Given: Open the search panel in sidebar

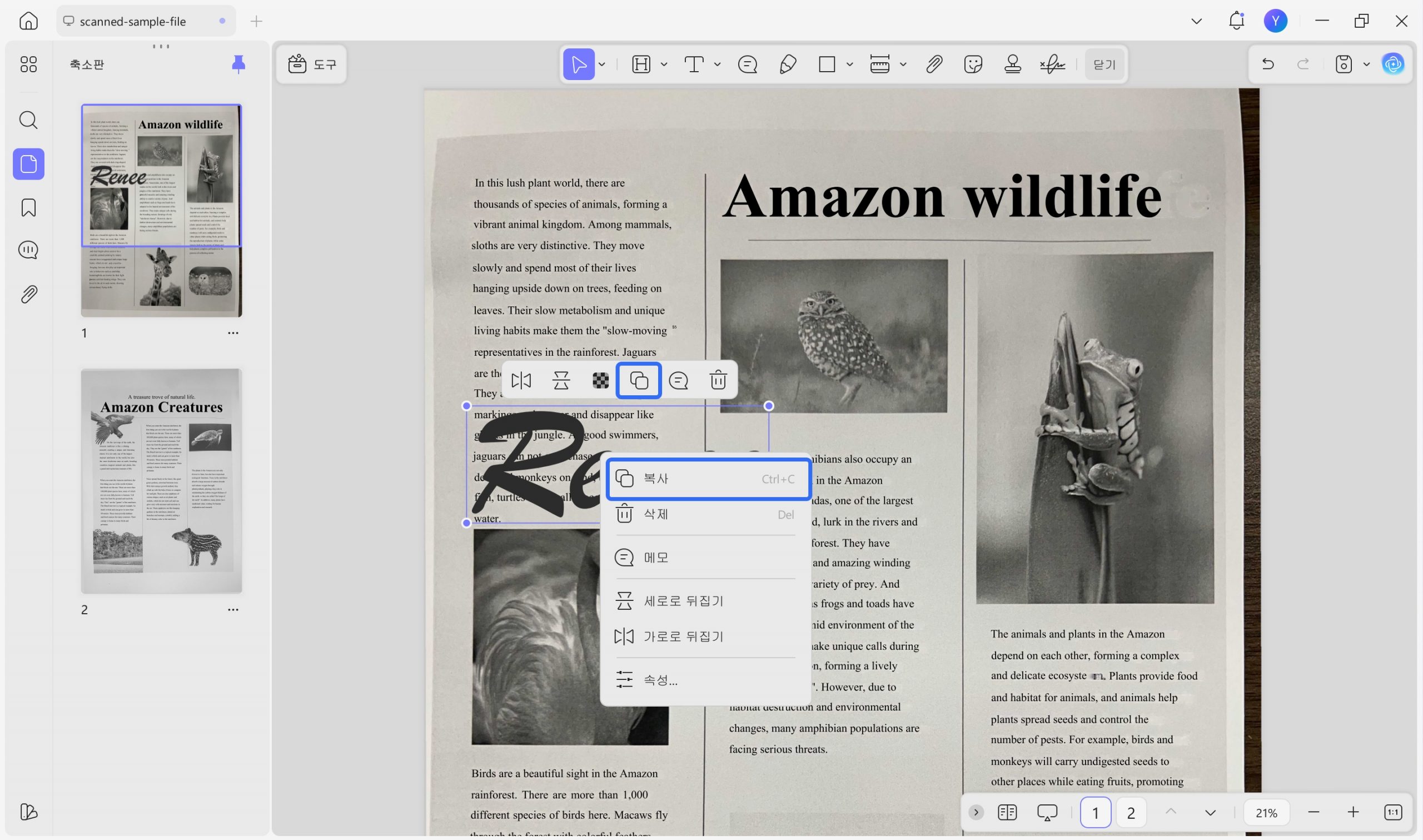Looking at the screenshot, I should tap(28, 120).
